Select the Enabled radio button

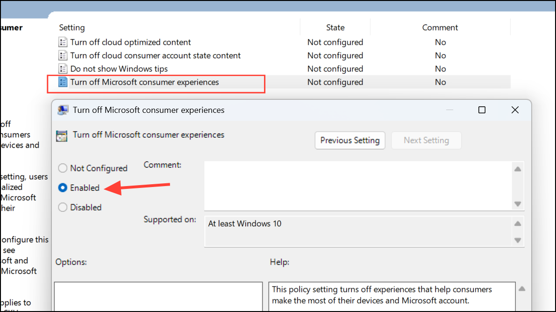[63, 188]
